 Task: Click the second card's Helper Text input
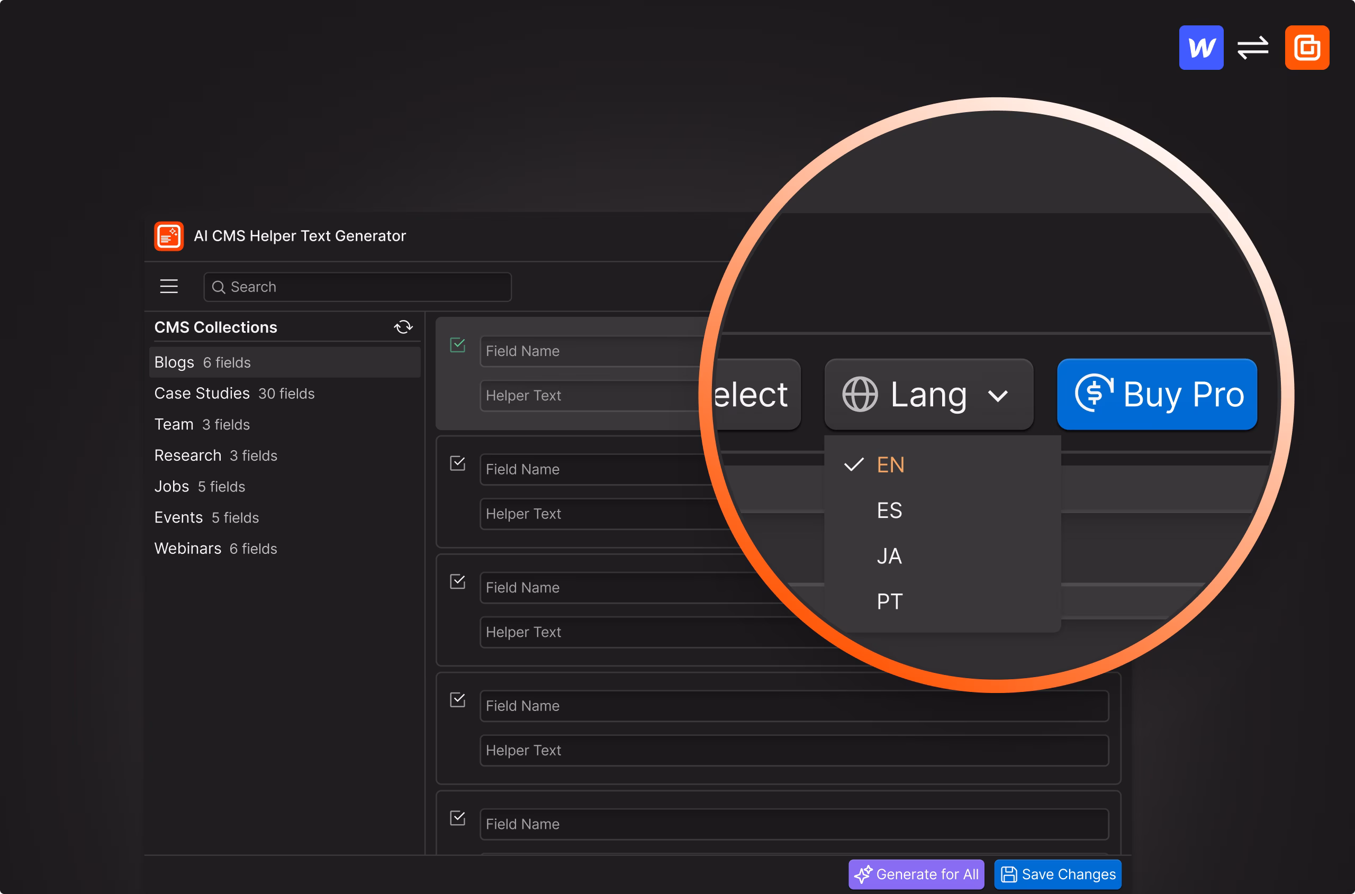pos(605,514)
